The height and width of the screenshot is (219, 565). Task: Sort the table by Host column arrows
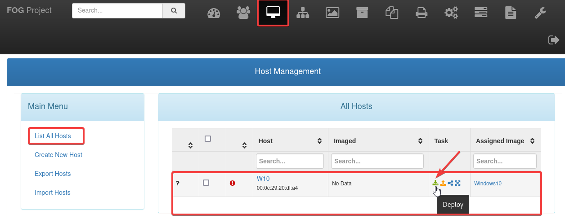319,141
